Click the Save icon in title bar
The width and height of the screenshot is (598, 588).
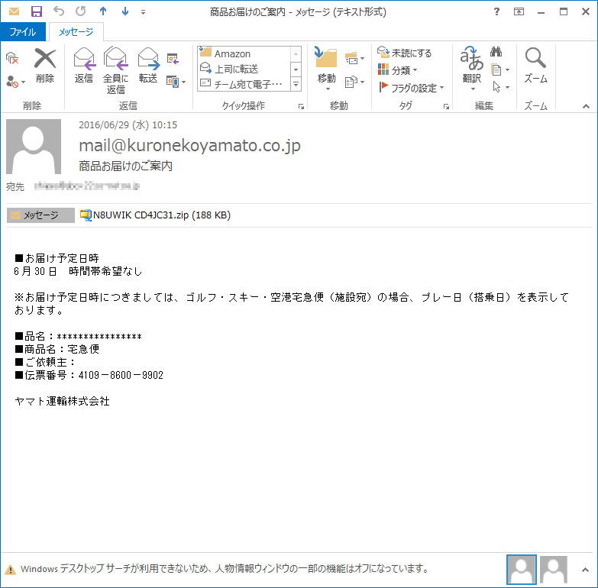(36, 11)
